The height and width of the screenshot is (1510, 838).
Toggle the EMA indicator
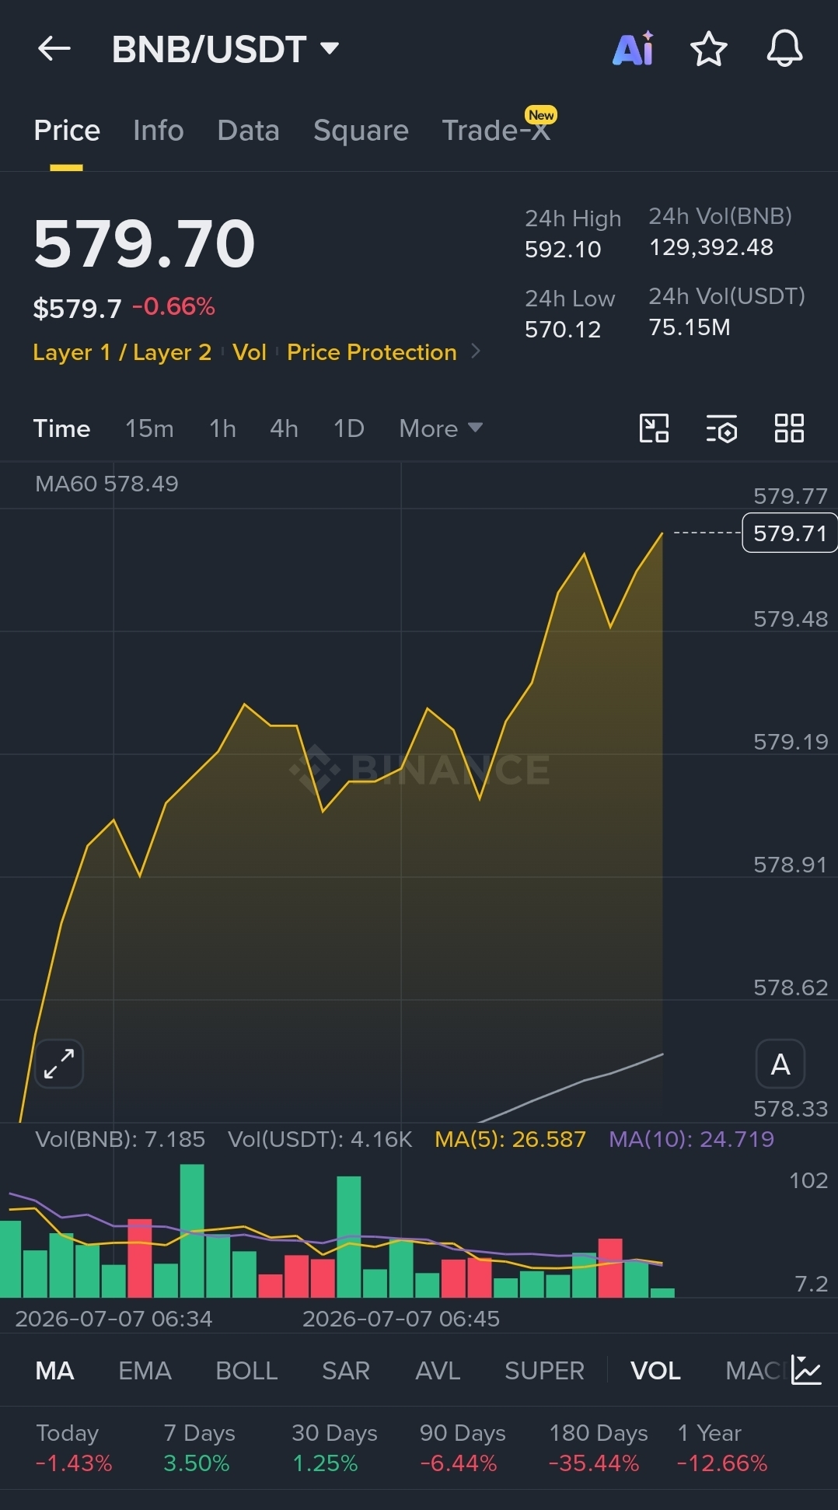(x=145, y=1370)
